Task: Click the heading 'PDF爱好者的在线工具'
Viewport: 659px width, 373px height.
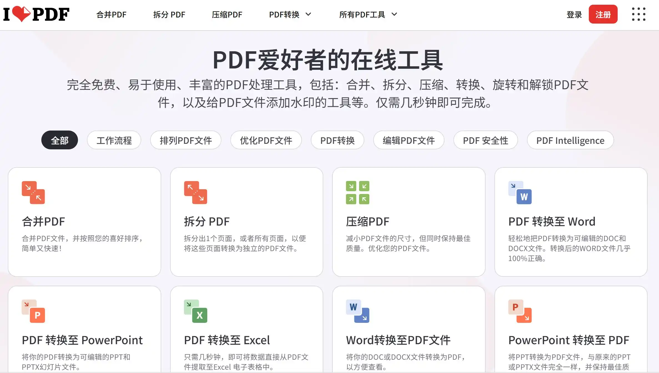Action: tap(328, 60)
